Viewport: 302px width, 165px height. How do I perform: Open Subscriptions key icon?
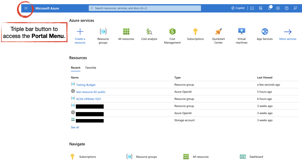[195, 32]
